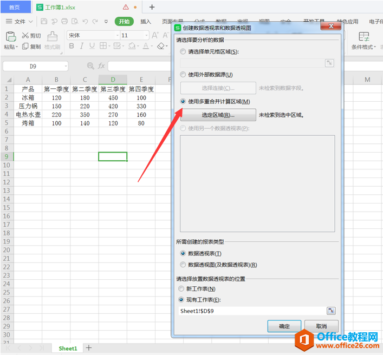Viewport: 383px width, 355px height.
Task: Open the 插入 ribbon tab
Action: (x=146, y=22)
